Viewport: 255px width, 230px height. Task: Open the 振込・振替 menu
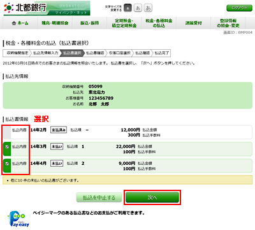[89, 23]
